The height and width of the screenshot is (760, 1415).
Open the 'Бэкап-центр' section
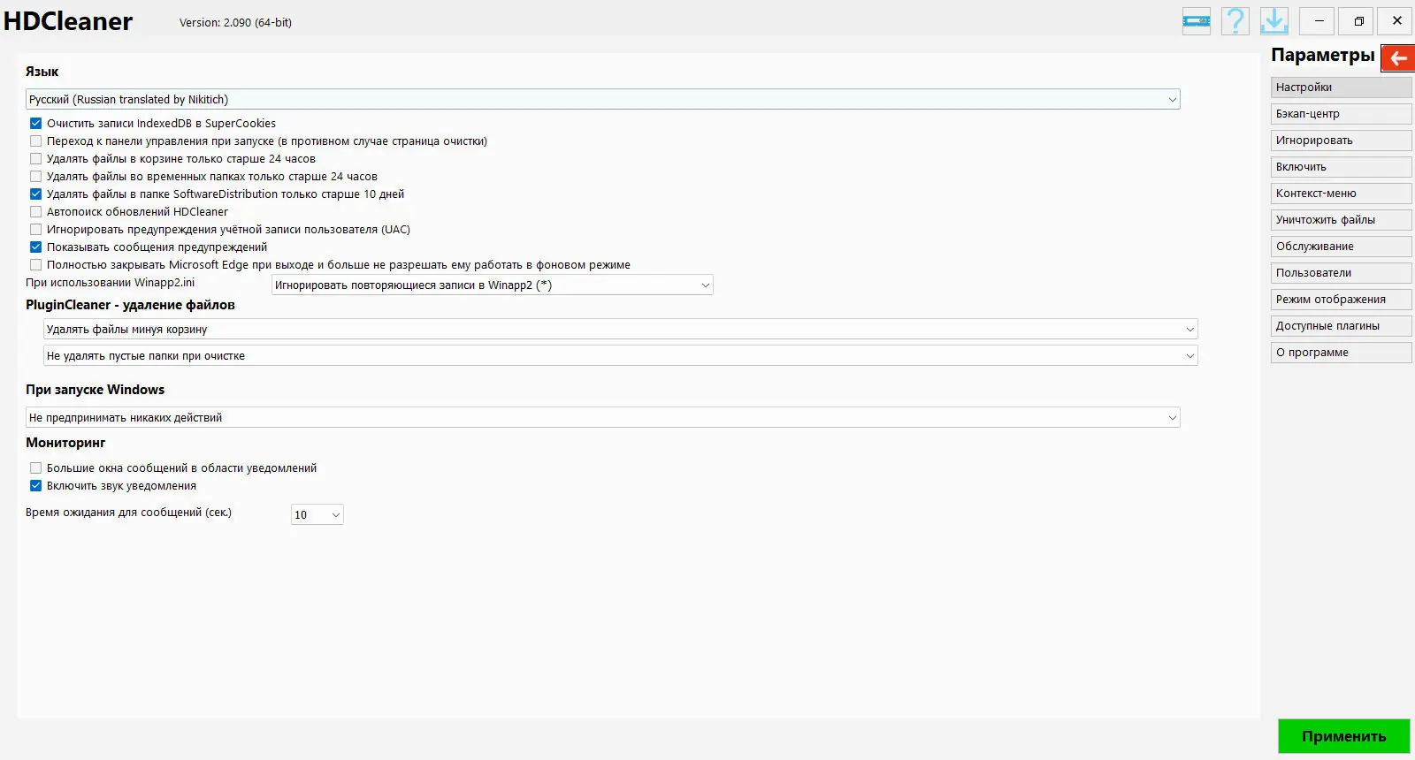pos(1341,114)
